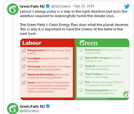Click checkmark next to Triple funding
This screenshot has width=134, height=114.
pos(81,74)
